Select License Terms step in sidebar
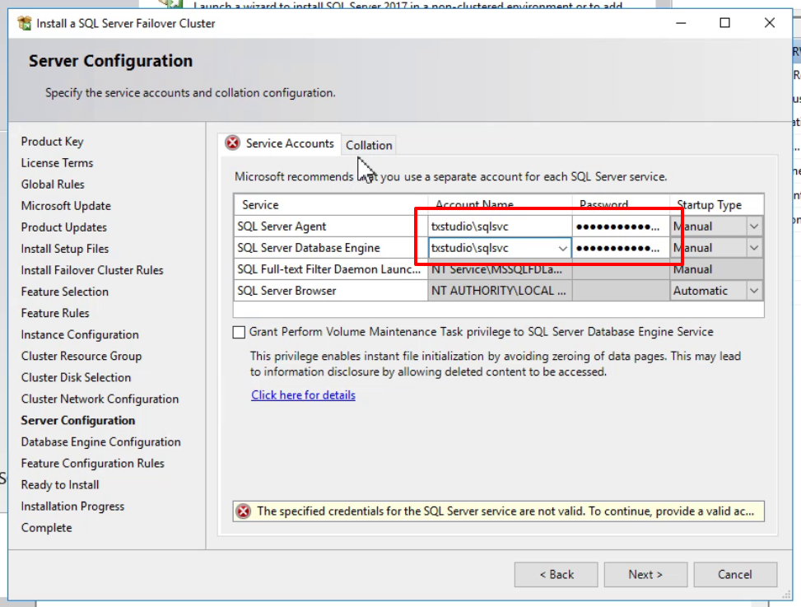The image size is (801, 607). click(58, 163)
